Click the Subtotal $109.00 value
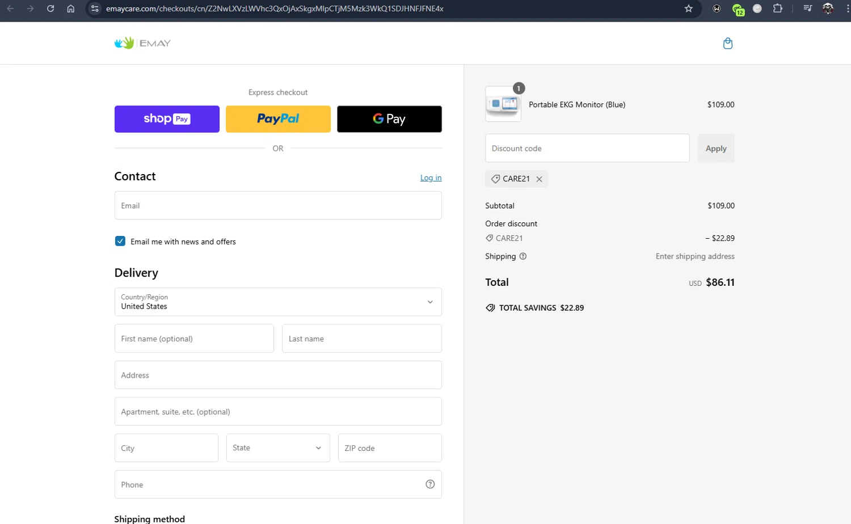851x524 pixels. (x=721, y=206)
